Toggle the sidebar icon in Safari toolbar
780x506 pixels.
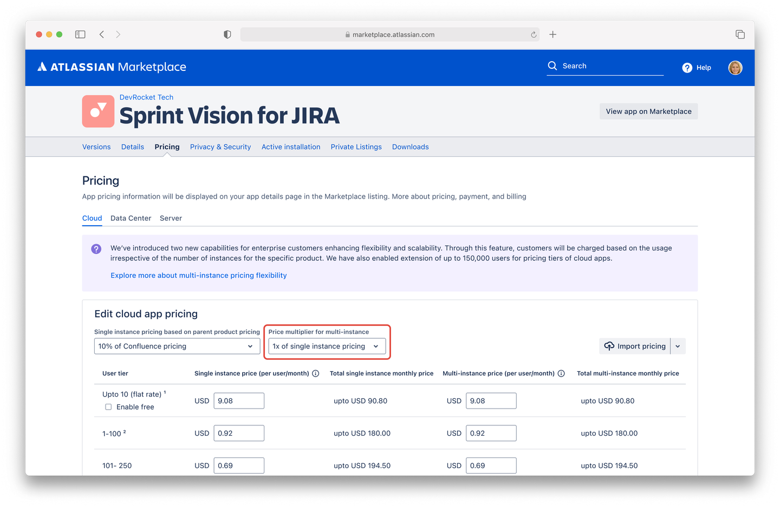click(80, 34)
